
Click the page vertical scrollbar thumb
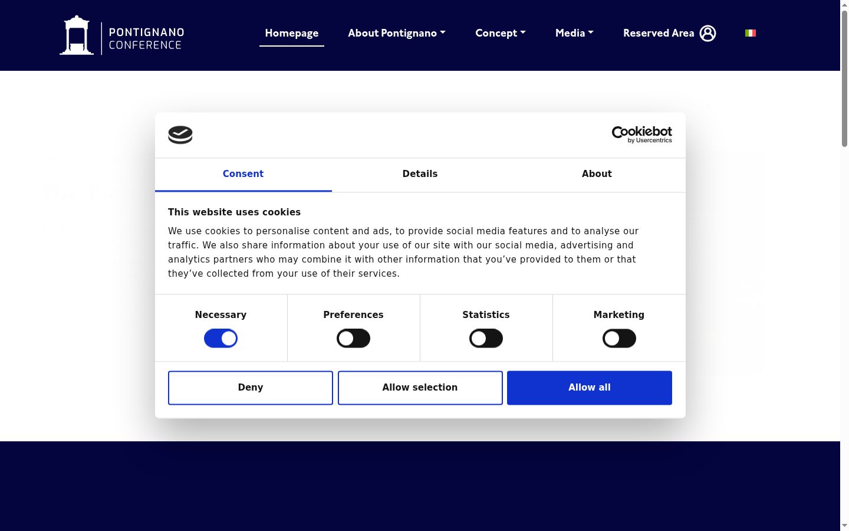point(844,78)
